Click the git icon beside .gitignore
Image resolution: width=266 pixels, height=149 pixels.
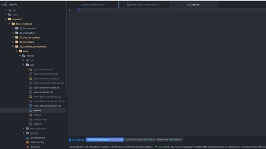pyautogui.click(x=27, y=147)
